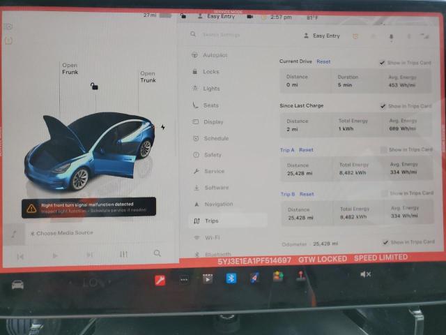This screenshot has height=335, width=446.
Task: Select the Trips menu item
Action: (x=228, y=221)
